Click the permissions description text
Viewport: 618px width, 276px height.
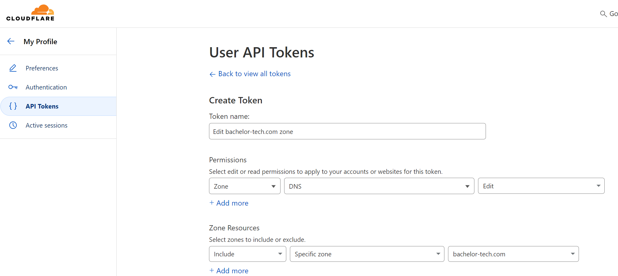[326, 172]
